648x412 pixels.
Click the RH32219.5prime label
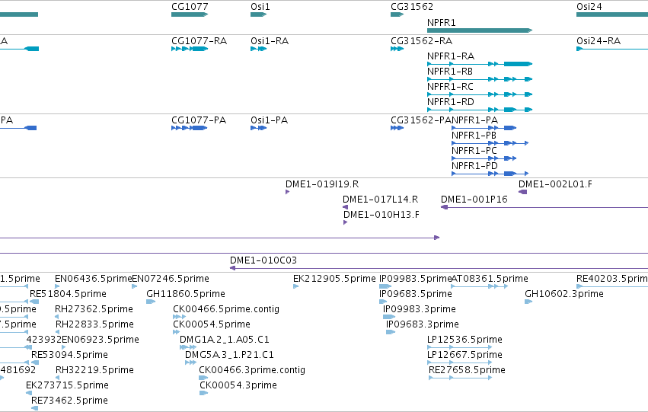coord(94,370)
